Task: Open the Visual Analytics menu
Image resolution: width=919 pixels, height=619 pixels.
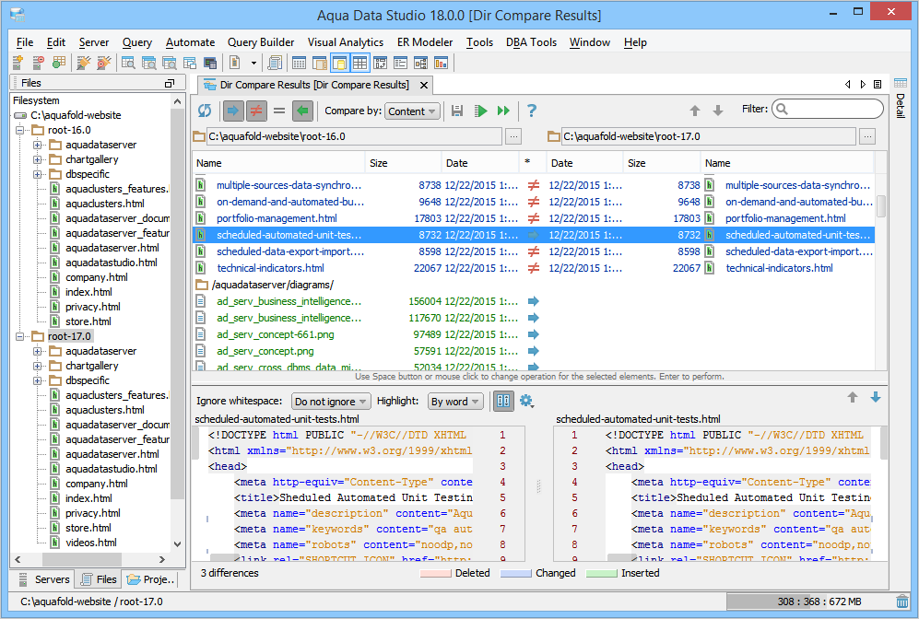Action: point(346,42)
